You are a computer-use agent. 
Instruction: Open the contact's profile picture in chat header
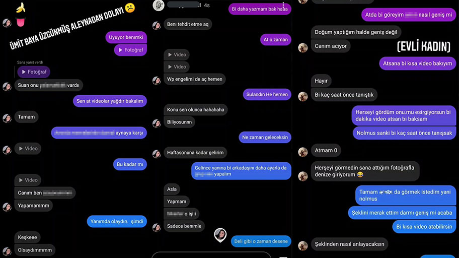coord(159,5)
